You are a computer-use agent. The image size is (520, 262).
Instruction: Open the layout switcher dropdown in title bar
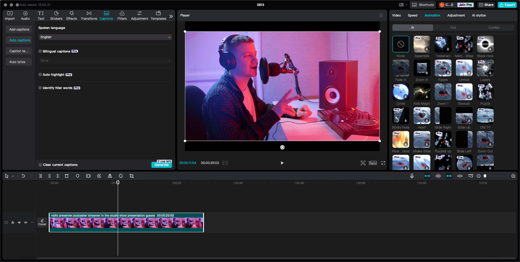click(403, 5)
